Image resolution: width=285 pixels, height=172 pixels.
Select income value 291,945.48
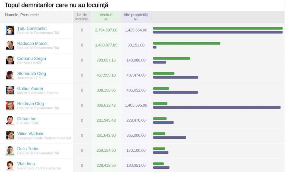[106, 120]
